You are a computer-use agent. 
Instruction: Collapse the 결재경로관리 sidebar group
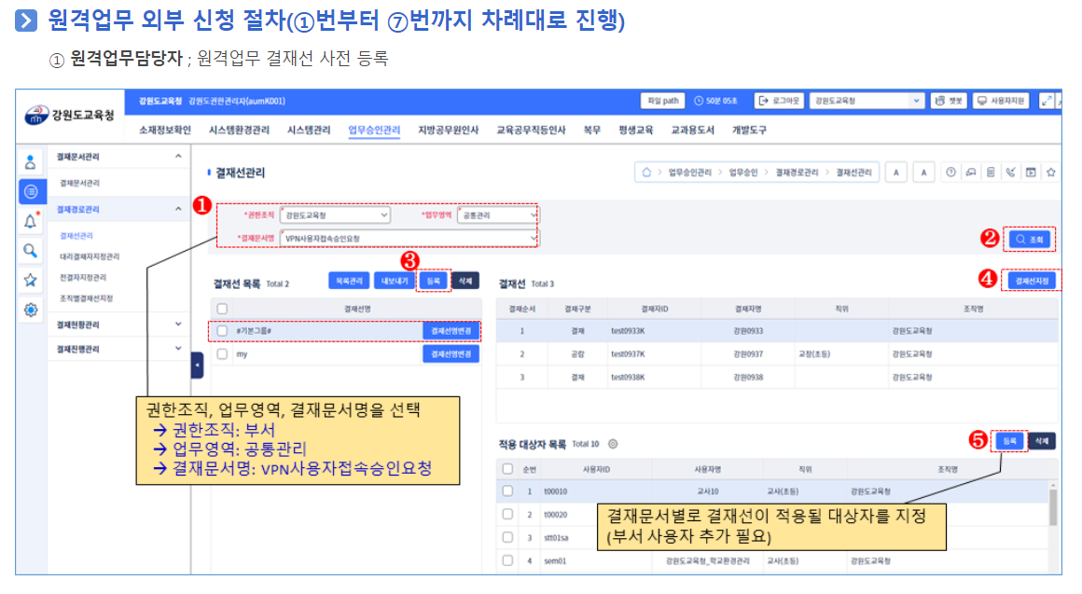point(178,208)
